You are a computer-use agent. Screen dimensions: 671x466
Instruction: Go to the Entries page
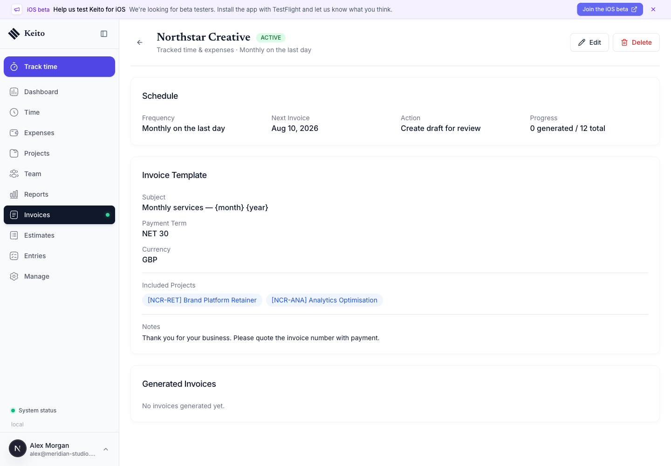59,256
